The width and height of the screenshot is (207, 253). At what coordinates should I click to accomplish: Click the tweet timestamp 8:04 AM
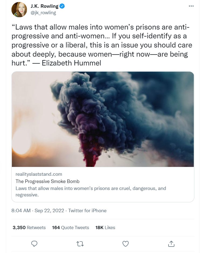click(x=21, y=211)
